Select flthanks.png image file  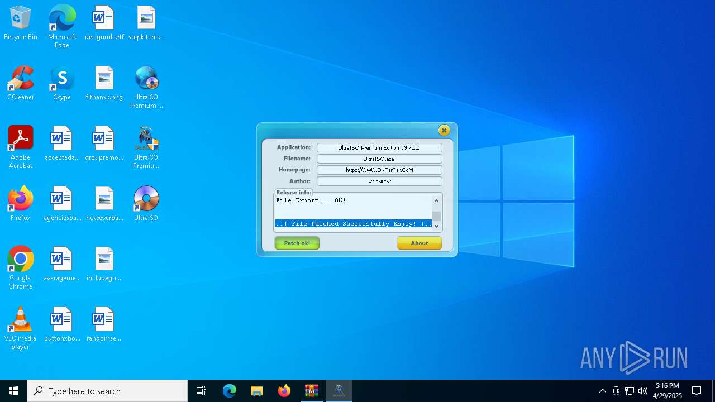coord(104,84)
